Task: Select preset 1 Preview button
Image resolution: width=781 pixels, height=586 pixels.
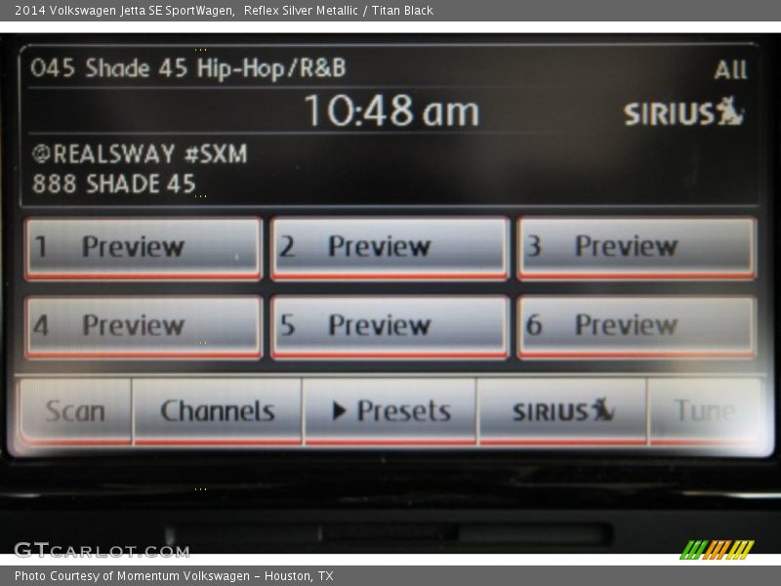Action: pos(144,248)
